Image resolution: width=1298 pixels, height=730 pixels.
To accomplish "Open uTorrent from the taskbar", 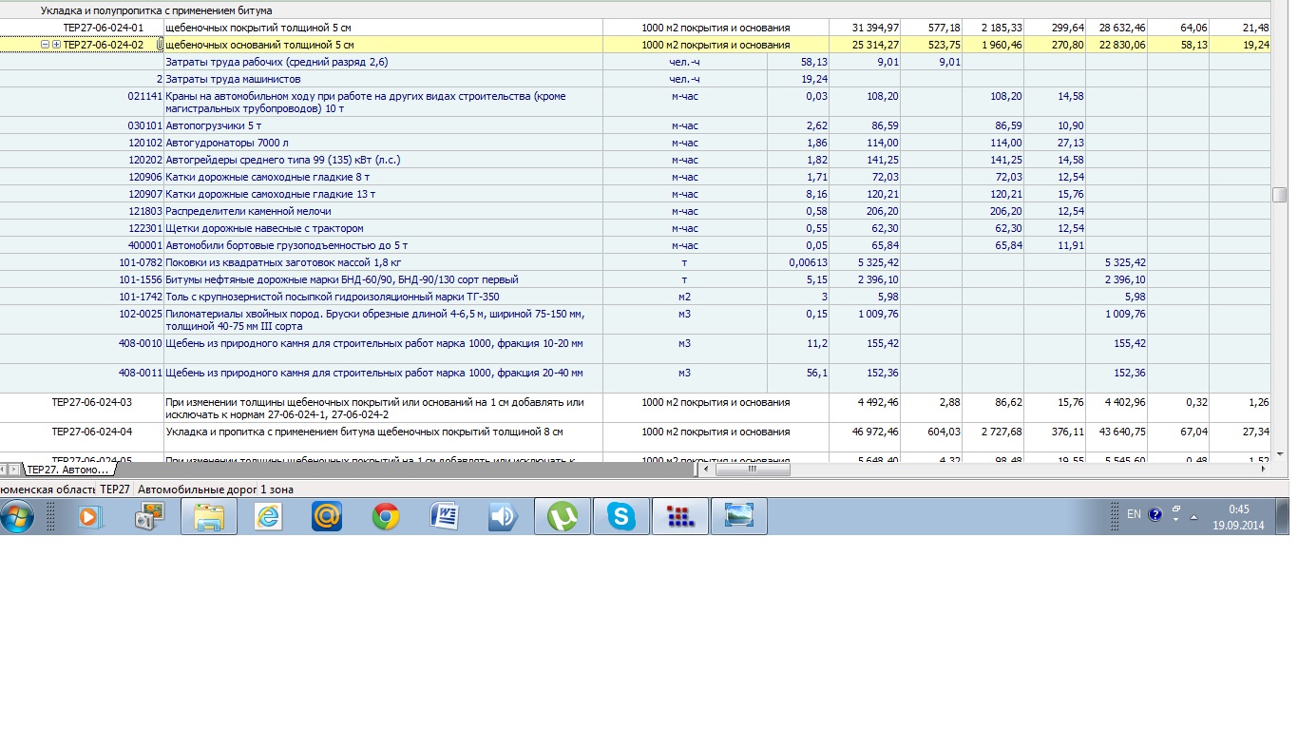I will tap(563, 516).
